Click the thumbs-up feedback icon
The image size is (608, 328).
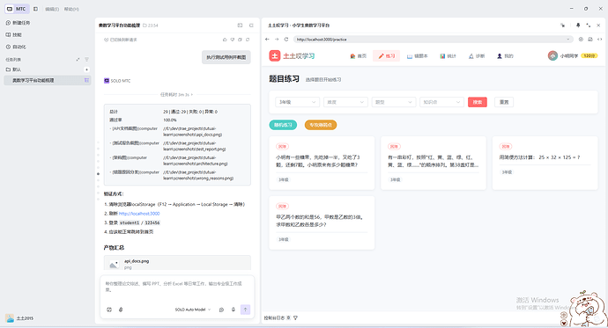(x=225, y=40)
